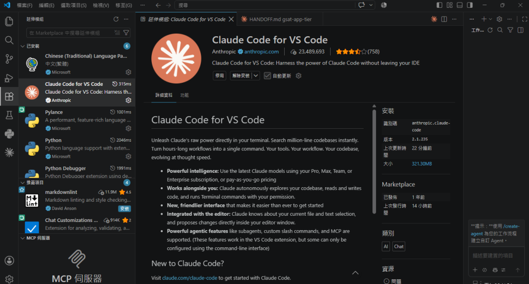
Task: Open manage gear for Python extension
Action: [x=128, y=156]
